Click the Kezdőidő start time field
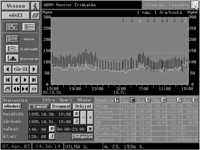Viewport: 200px width, 150px height. click(x=50, y=114)
